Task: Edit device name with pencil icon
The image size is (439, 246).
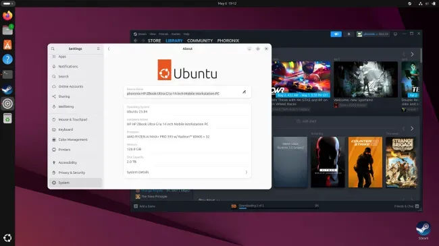Action: [244, 92]
